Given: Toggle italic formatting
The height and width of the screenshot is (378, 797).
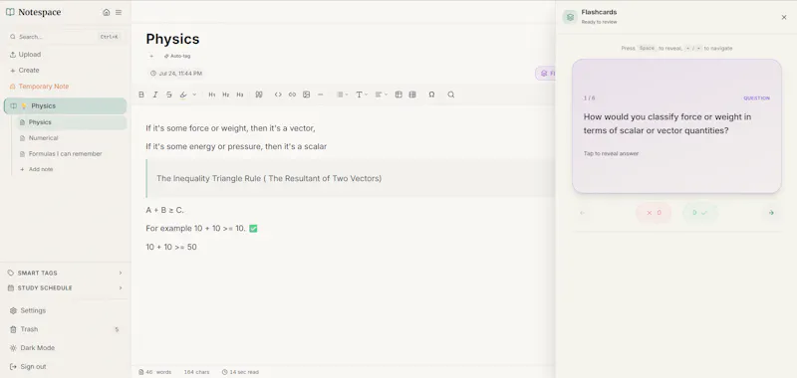Looking at the screenshot, I should point(155,94).
